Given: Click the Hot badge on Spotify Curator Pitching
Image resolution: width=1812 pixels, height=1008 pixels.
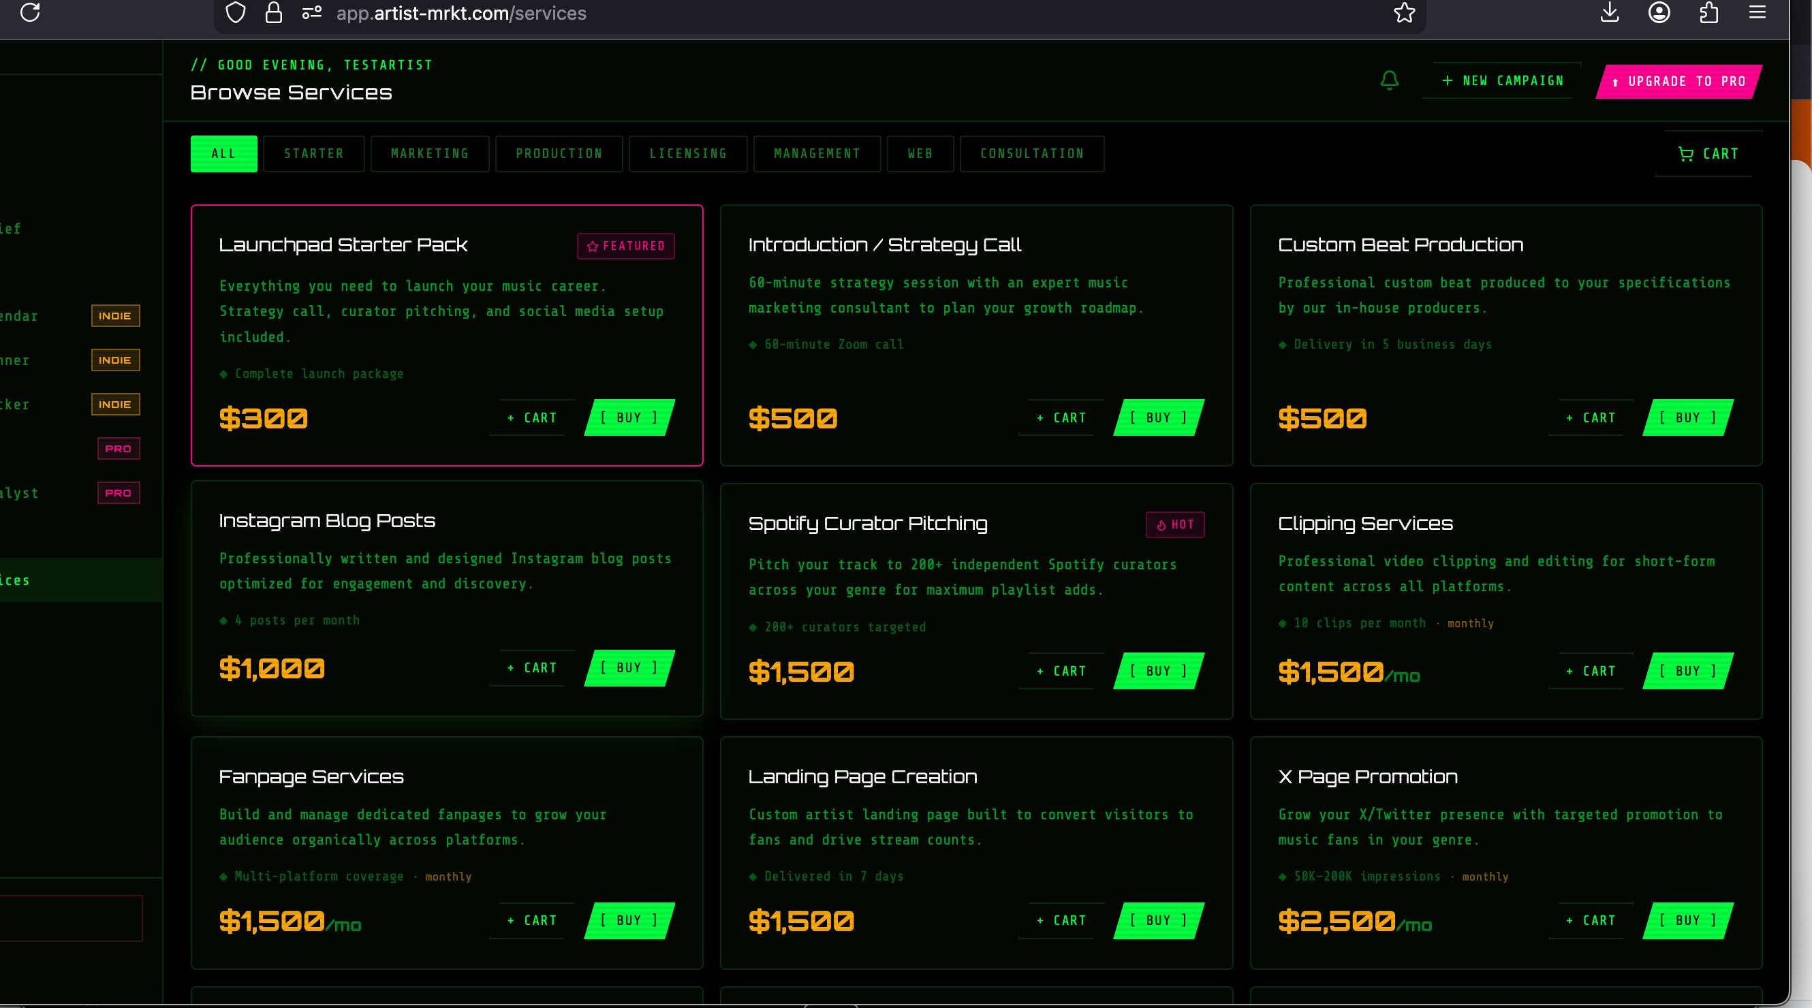Looking at the screenshot, I should pyautogui.click(x=1175, y=524).
